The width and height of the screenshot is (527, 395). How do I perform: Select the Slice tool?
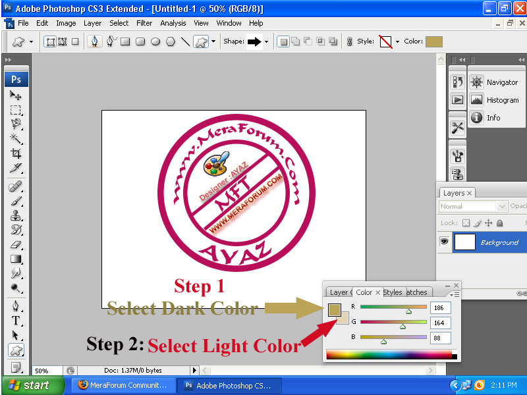point(15,168)
